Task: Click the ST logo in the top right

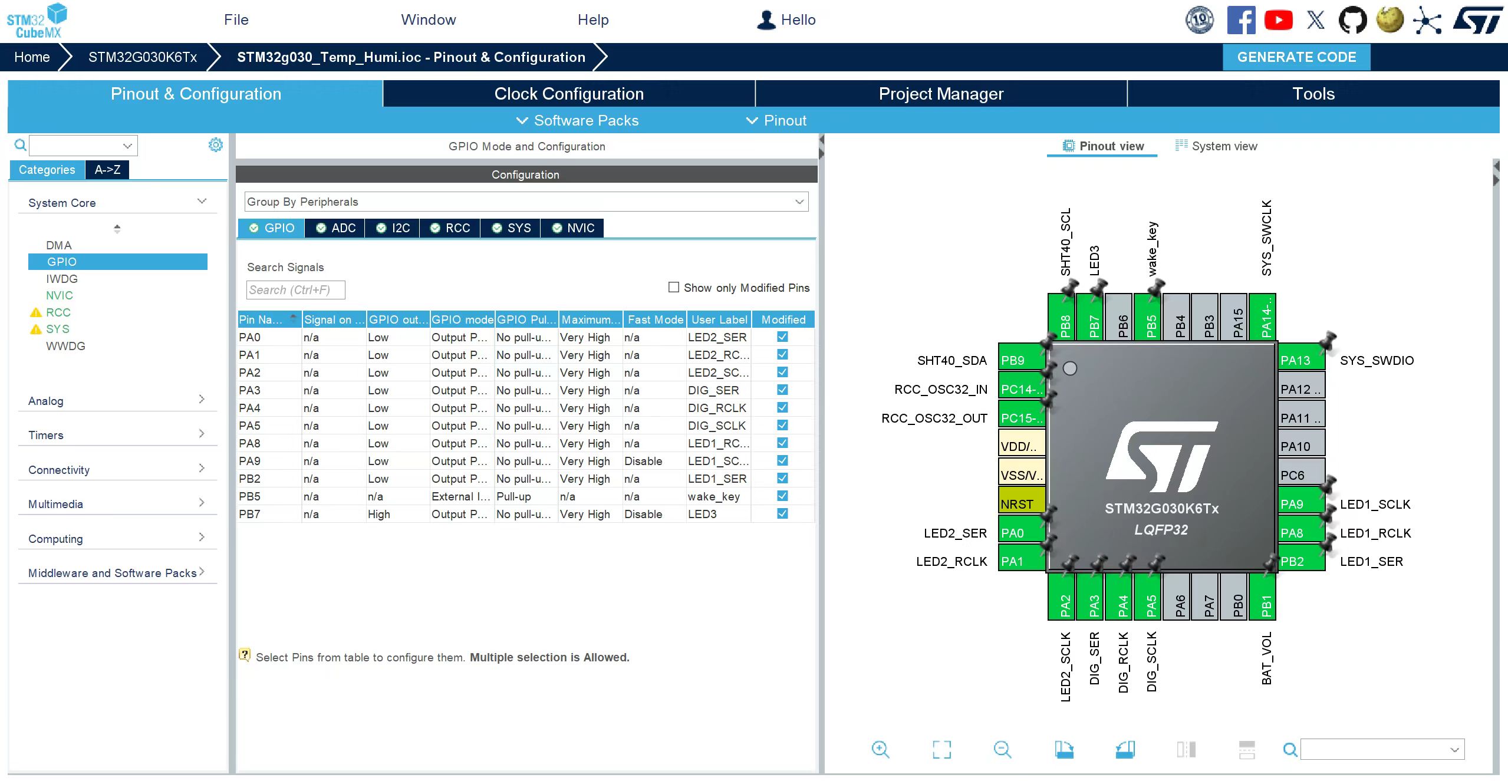Action: 1478,20
